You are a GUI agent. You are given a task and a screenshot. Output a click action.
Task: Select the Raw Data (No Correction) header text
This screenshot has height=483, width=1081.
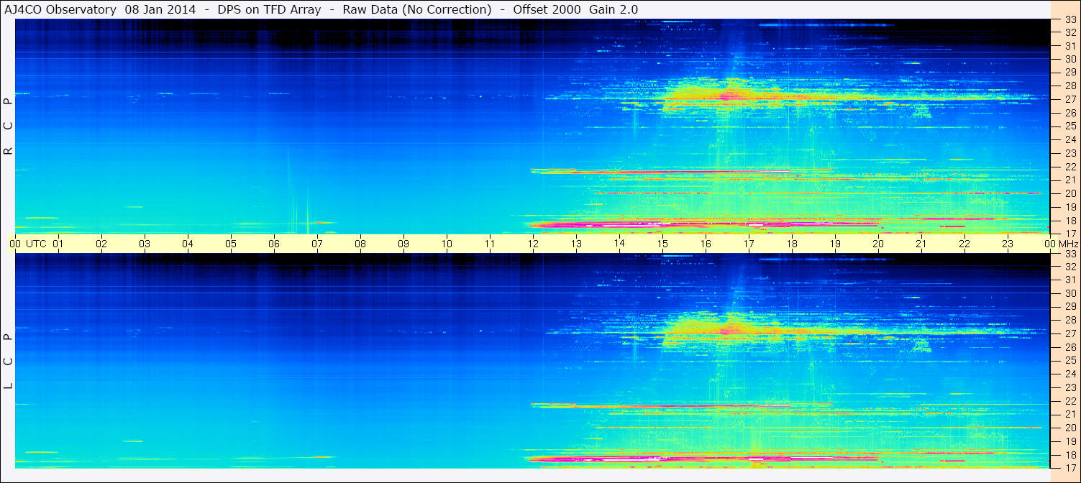(x=417, y=9)
